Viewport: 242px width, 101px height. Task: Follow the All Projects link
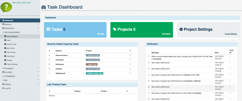click(166, 34)
